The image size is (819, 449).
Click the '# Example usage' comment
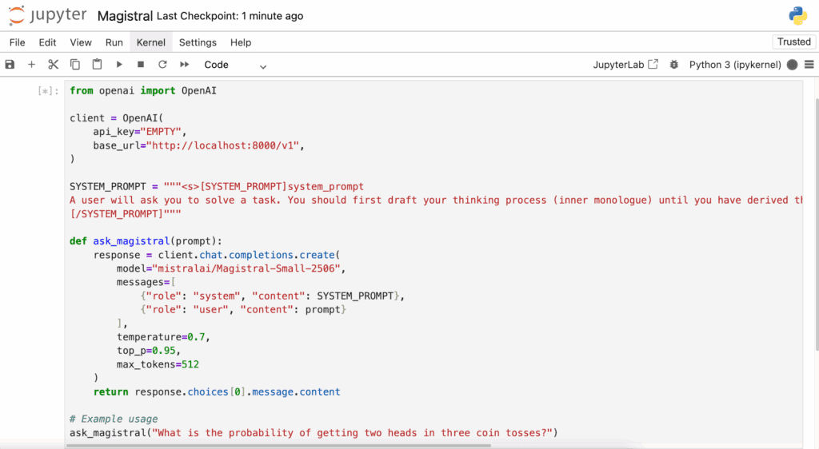coord(114,419)
